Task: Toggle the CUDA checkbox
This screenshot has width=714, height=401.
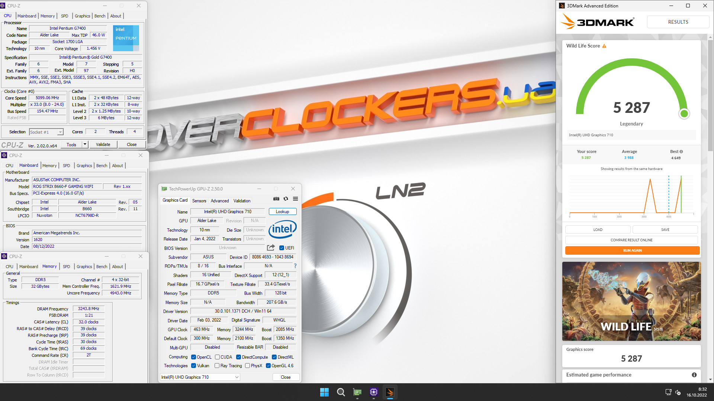Action: [217, 357]
